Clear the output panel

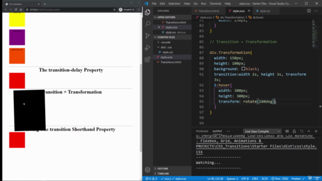click(x=287, y=131)
